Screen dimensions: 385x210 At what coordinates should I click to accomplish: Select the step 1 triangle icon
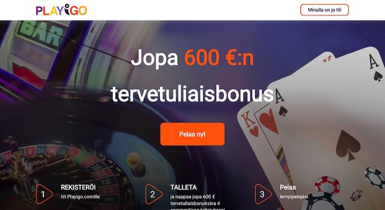[x=44, y=194]
